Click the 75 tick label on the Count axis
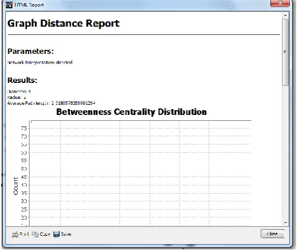Image resolution: width=298 pixels, height=250 pixels. coord(24,129)
